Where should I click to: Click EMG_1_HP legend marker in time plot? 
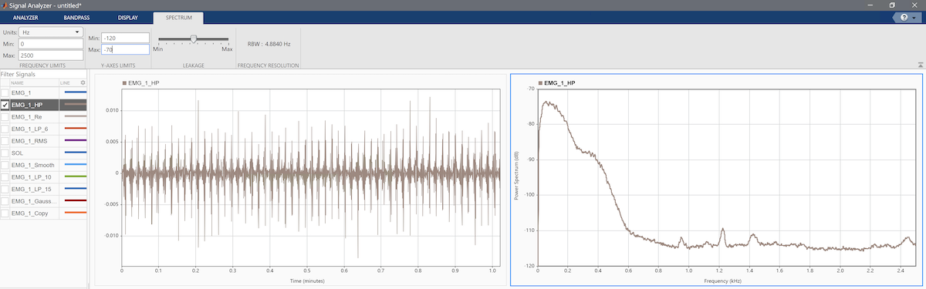124,82
